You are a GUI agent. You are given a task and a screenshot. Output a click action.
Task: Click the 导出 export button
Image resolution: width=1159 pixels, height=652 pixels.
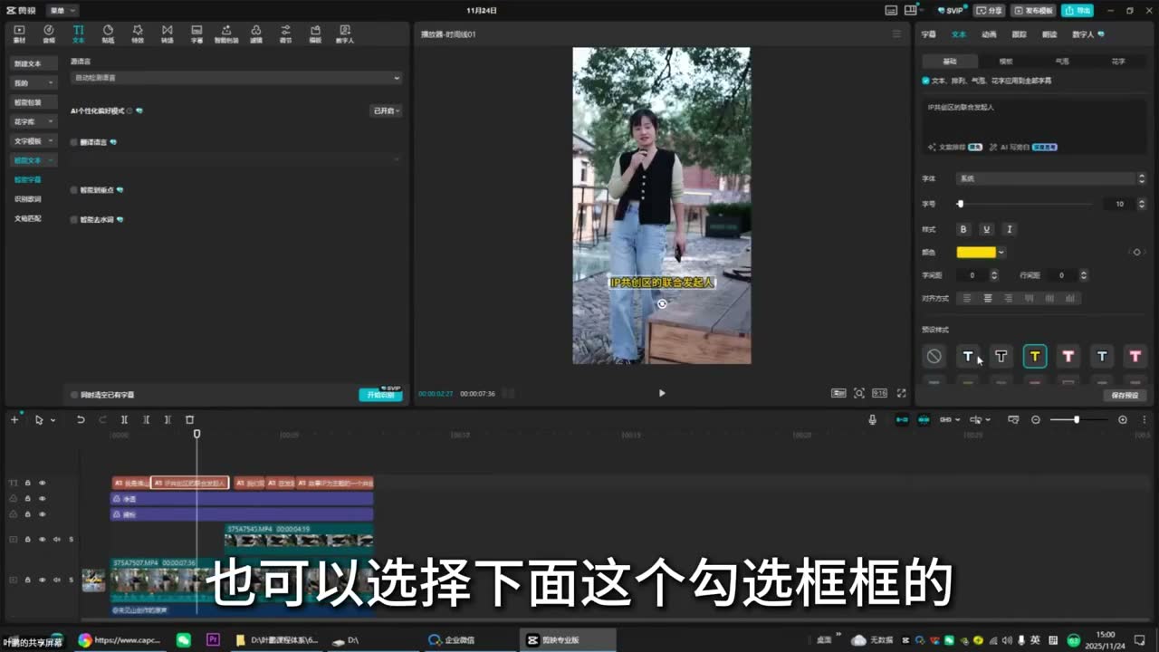(1078, 10)
